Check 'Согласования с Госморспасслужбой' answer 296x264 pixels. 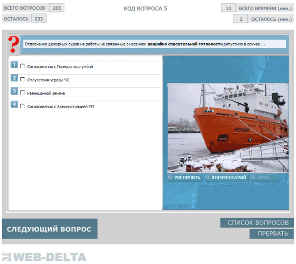pyautogui.click(x=23, y=66)
